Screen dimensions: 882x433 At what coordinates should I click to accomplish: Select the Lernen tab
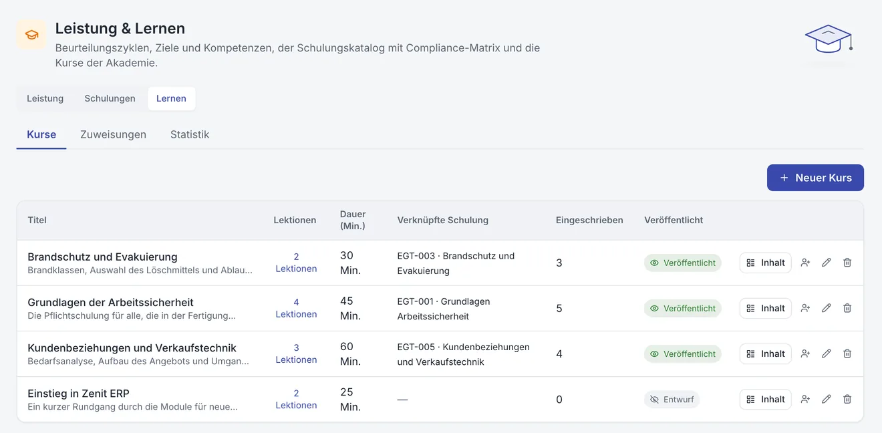pos(171,98)
